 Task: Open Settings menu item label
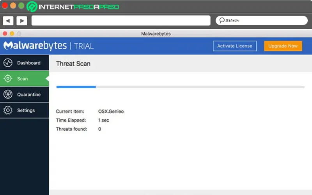click(x=26, y=110)
